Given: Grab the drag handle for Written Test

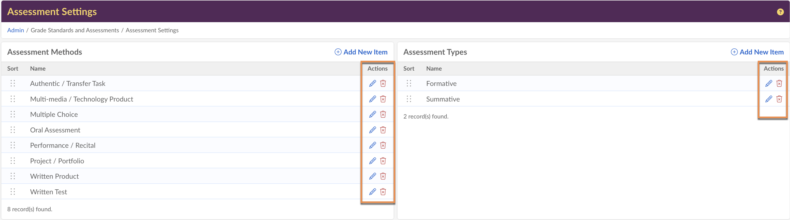Looking at the screenshot, I should (13, 192).
